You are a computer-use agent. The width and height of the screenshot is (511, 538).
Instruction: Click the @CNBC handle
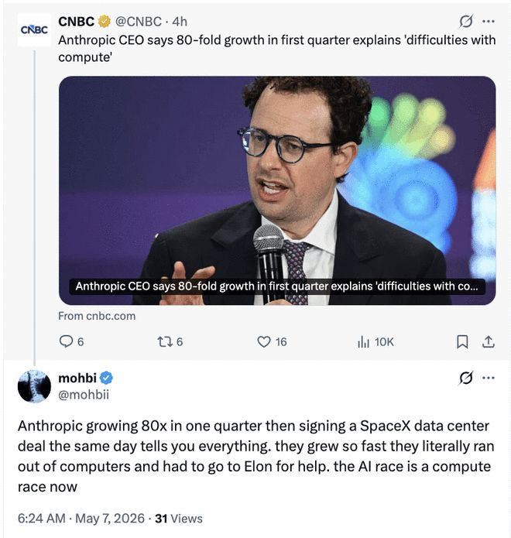click(138, 22)
